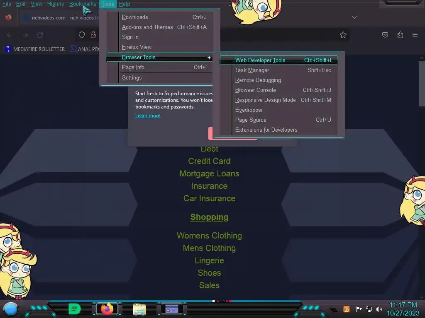Open the volume speaker tray icon
Image resolution: width=425 pixels, height=318 pixels.
coord(379,309)
